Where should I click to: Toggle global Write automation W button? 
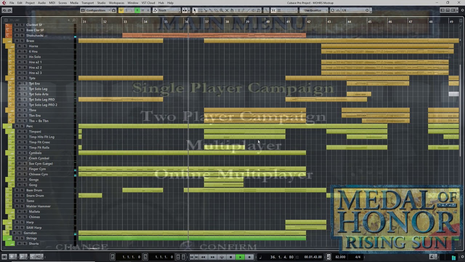[142, 10]
